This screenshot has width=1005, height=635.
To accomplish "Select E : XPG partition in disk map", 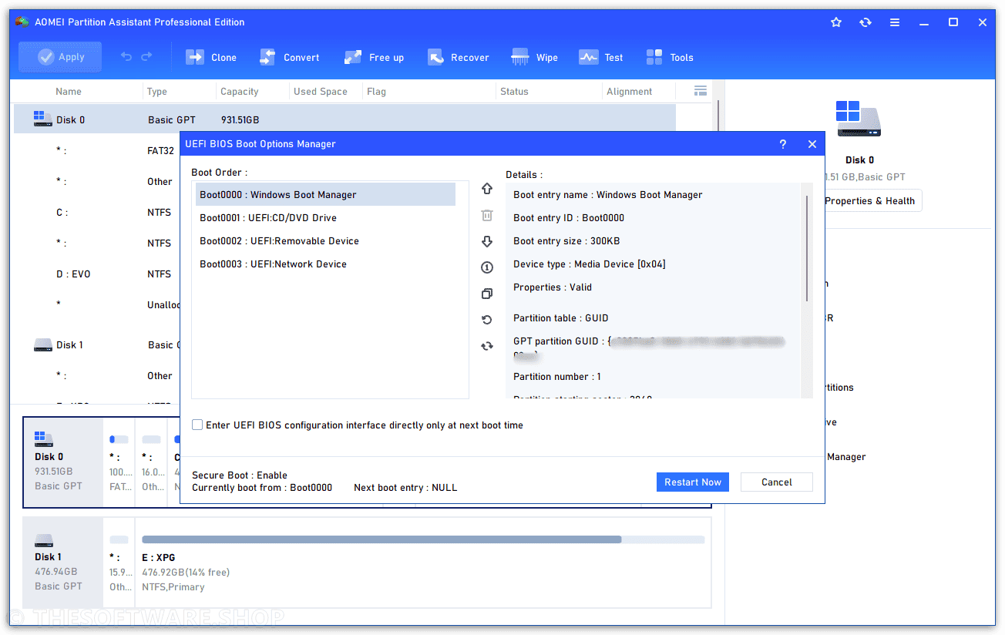I will 423,563.
